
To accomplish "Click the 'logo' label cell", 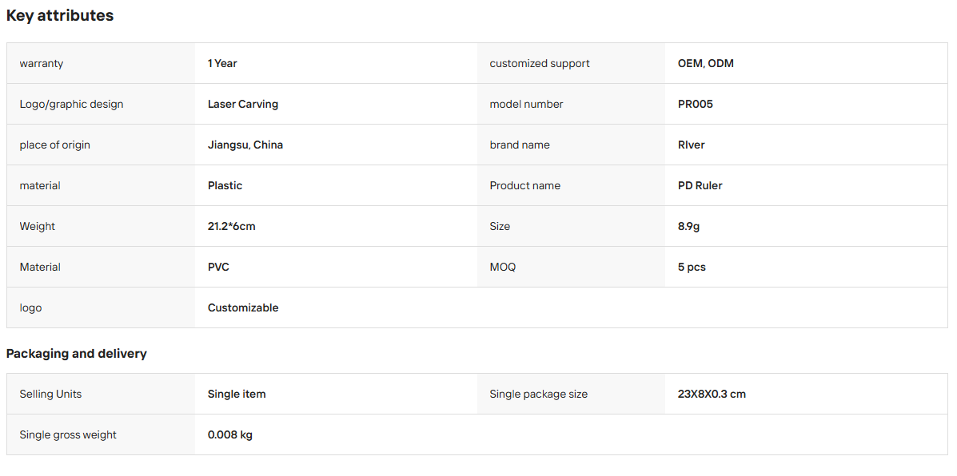I will click(x=102, y=307).
